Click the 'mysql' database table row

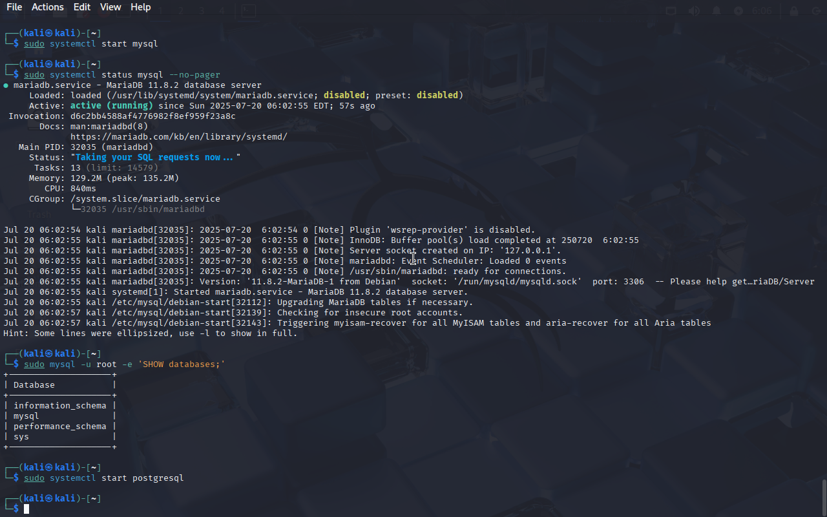(x=26, y=416)
